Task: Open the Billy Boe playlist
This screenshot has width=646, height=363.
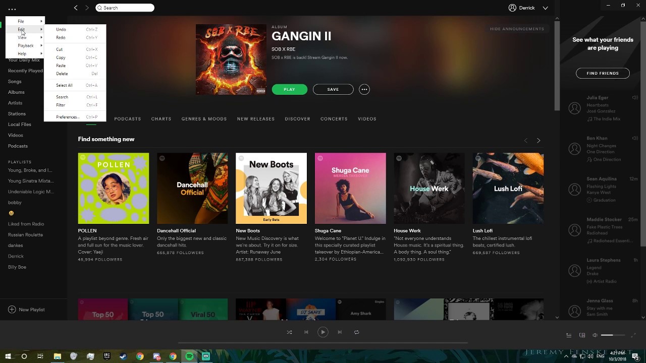Action: click(x=17, y=267)
